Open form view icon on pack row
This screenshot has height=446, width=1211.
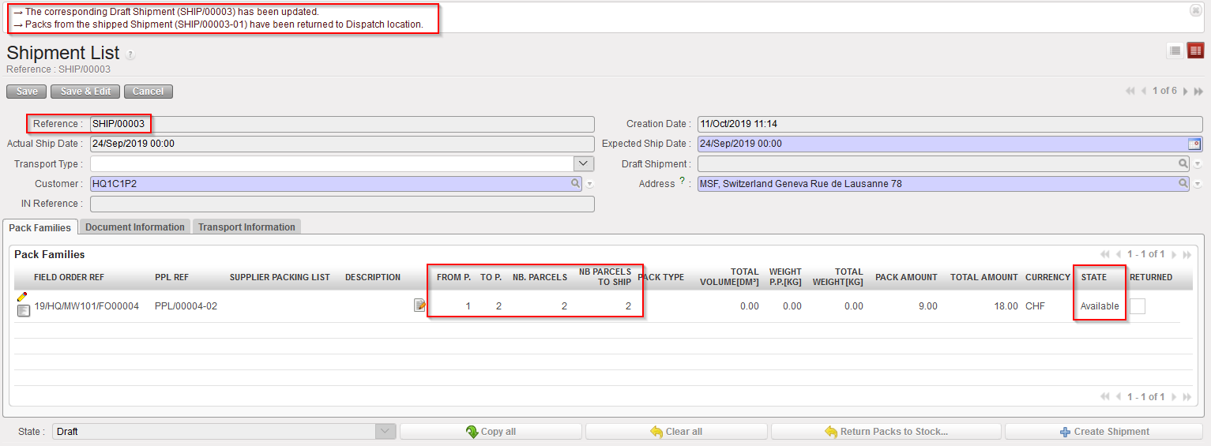[24, 310]
